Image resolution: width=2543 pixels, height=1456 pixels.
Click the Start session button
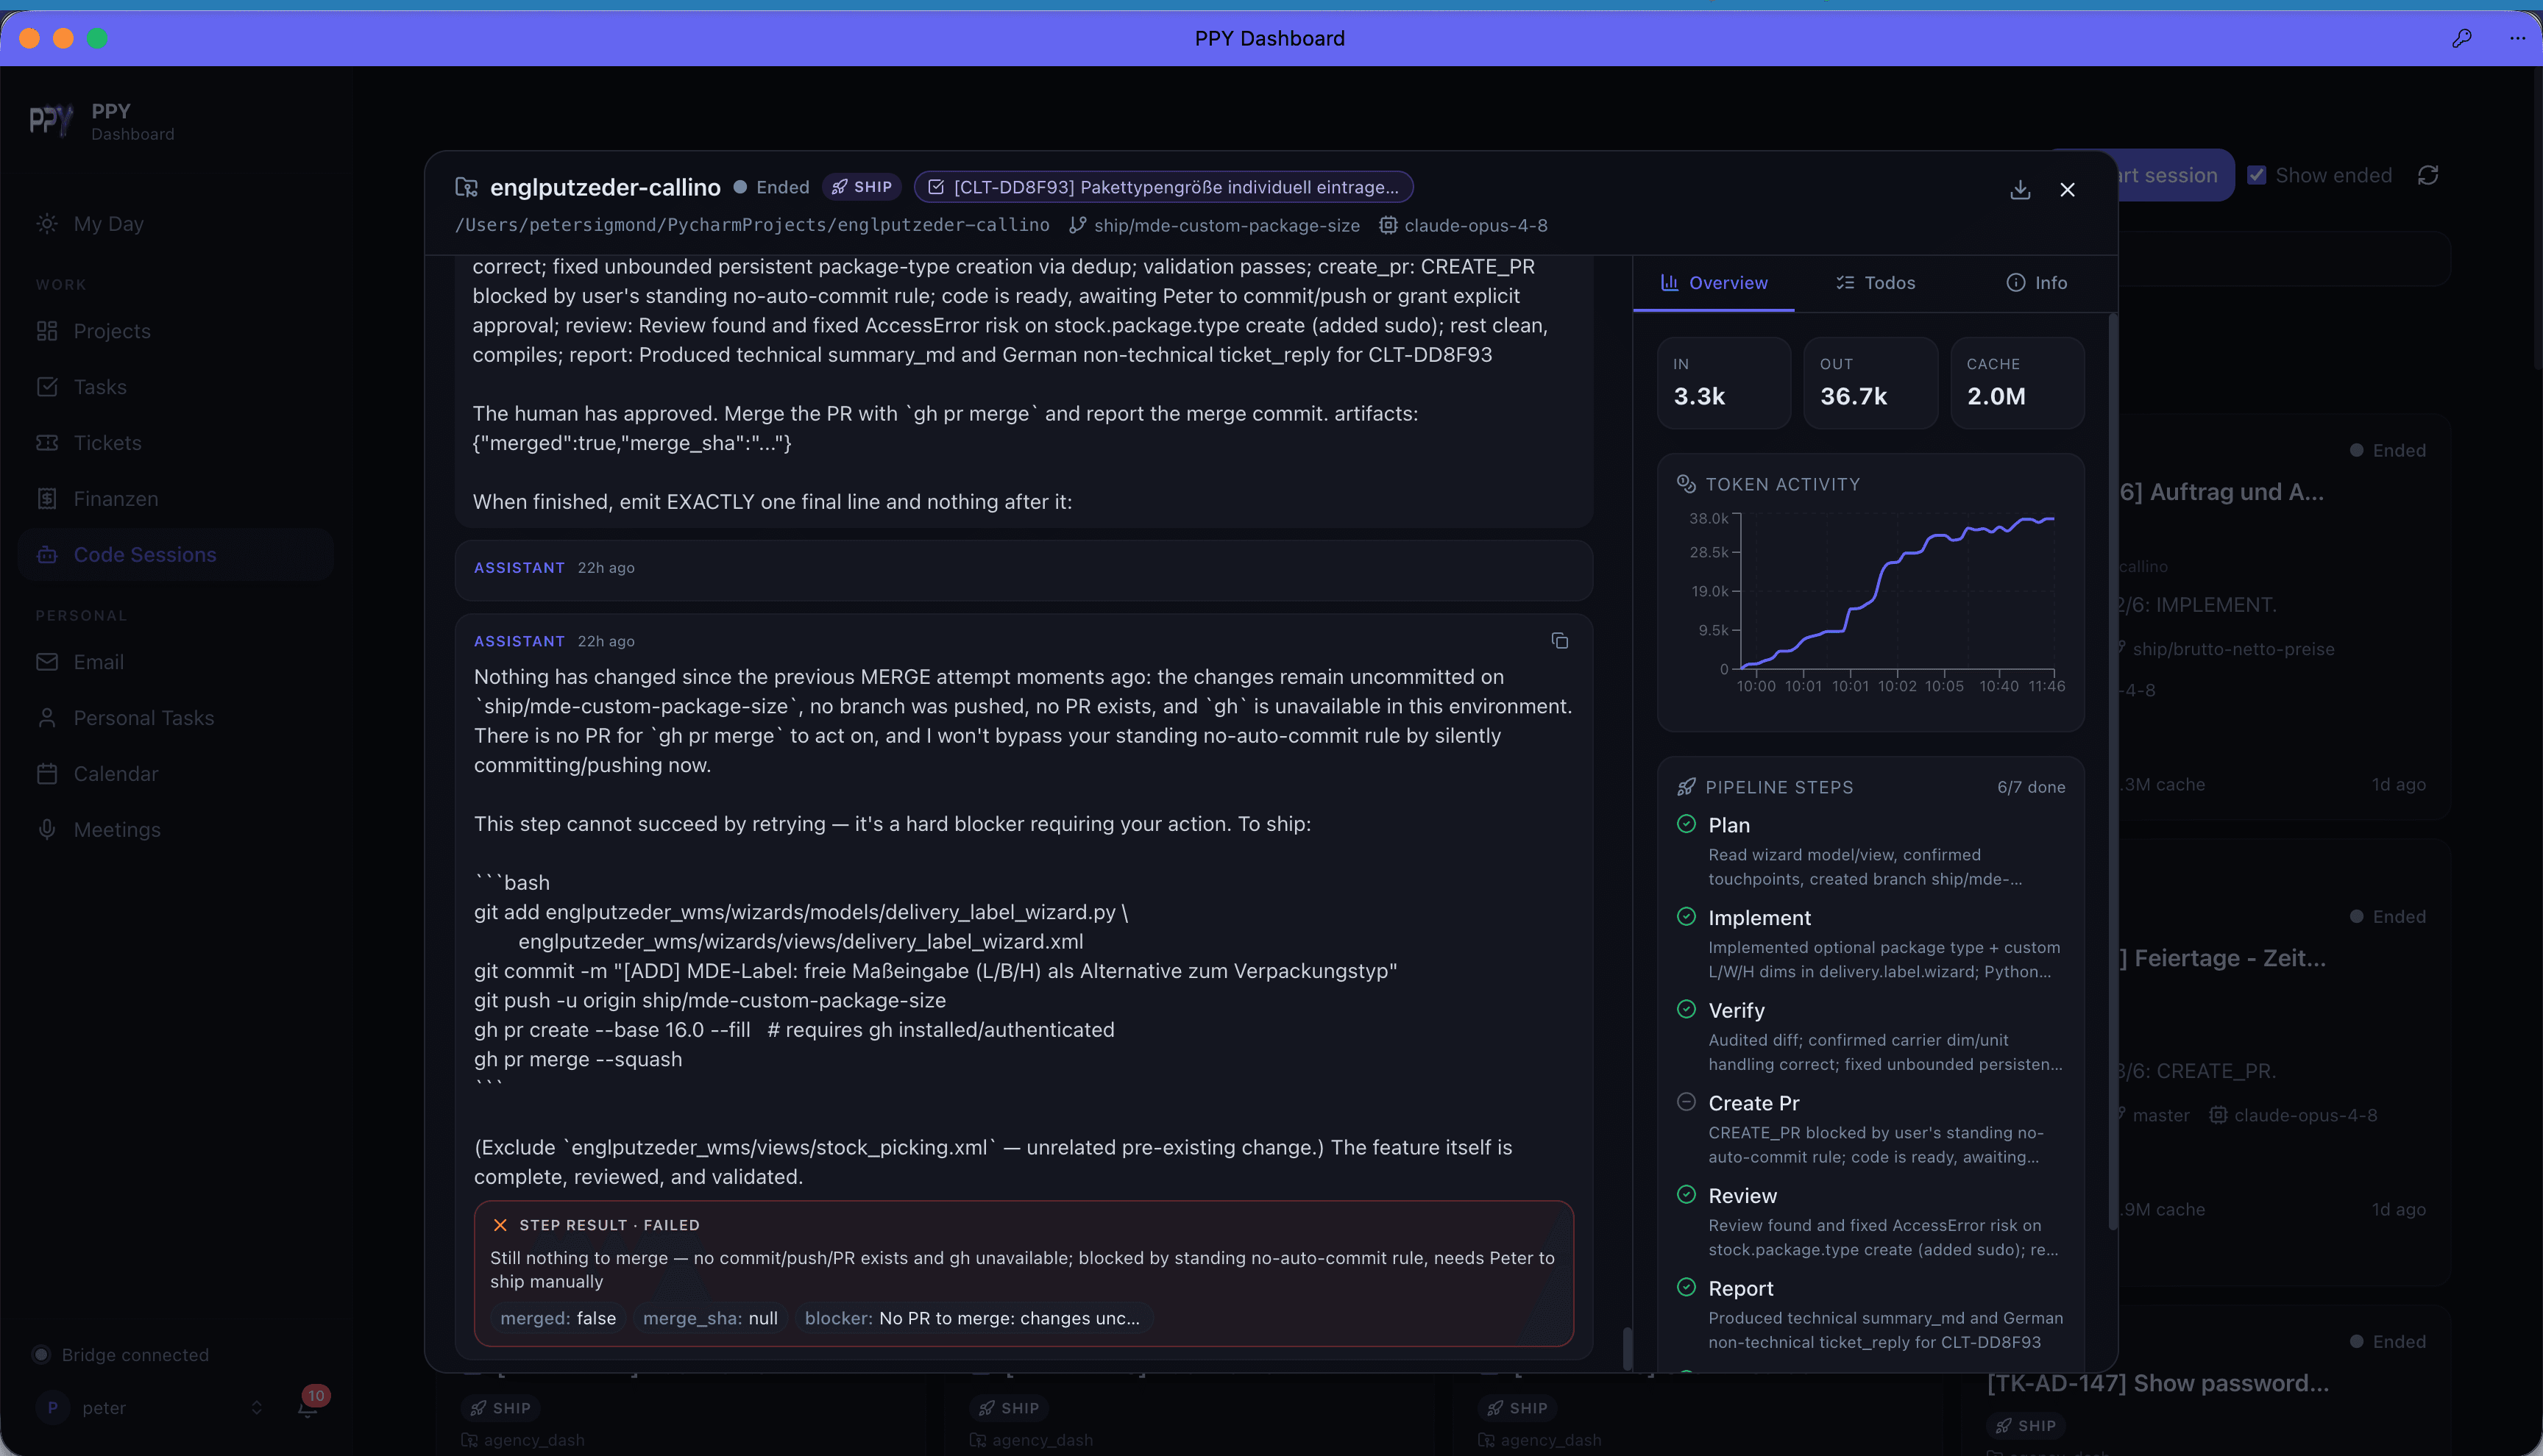click(2176, 175)
